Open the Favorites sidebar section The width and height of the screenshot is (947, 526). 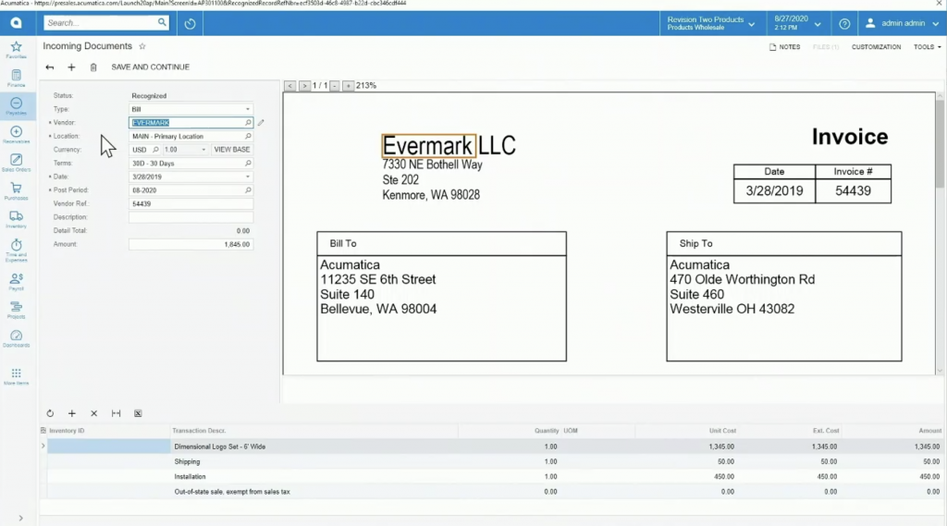(17, 50)
